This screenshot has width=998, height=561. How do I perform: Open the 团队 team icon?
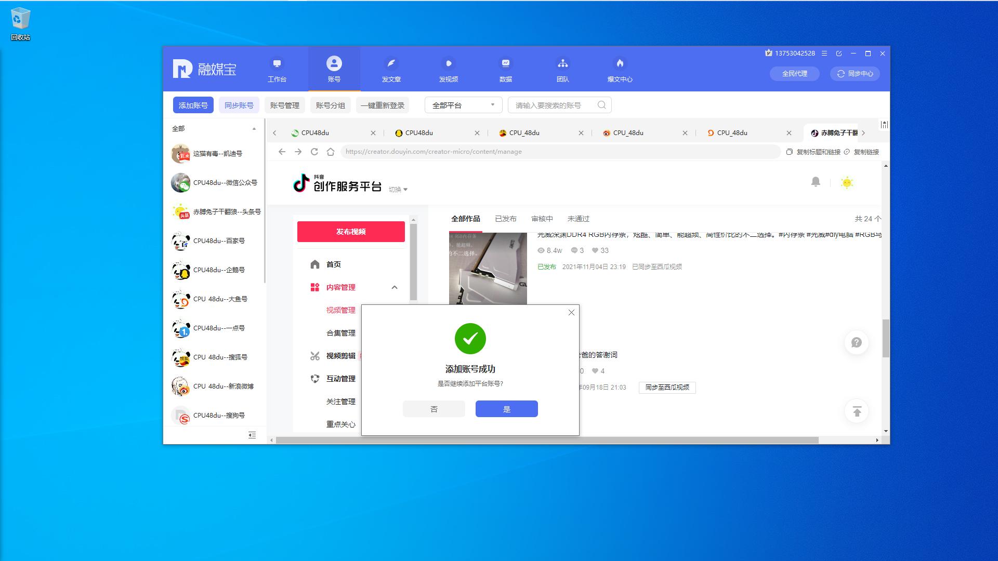pos(563,69)
